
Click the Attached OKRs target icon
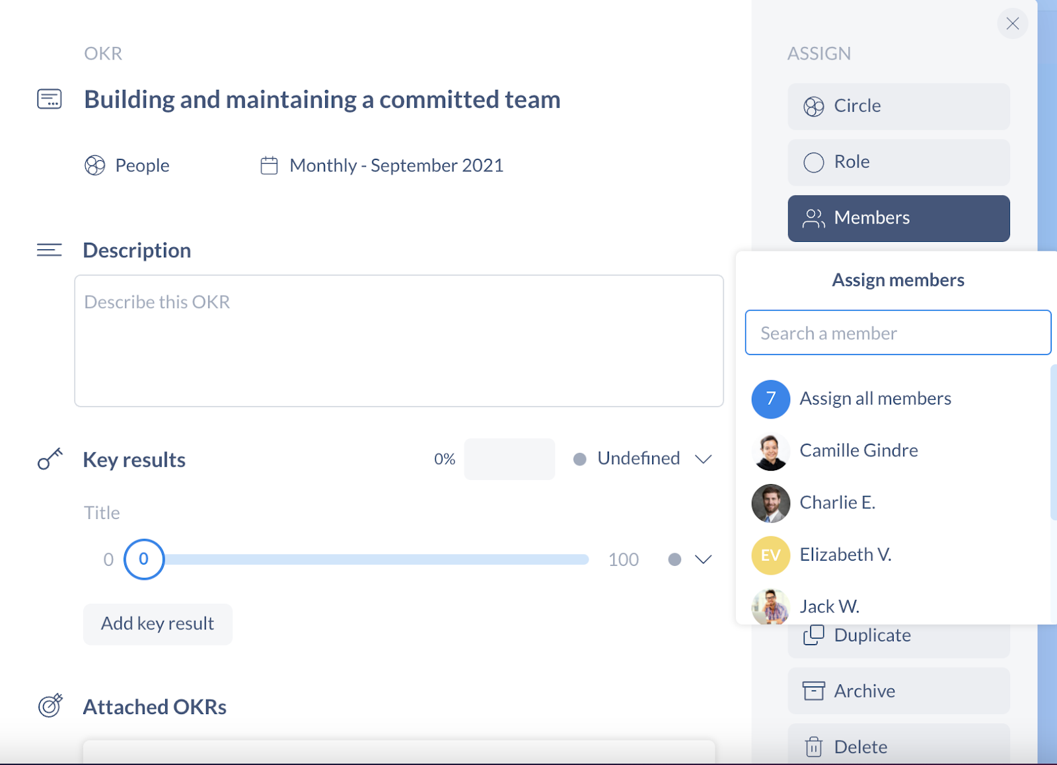click(50, 706)
